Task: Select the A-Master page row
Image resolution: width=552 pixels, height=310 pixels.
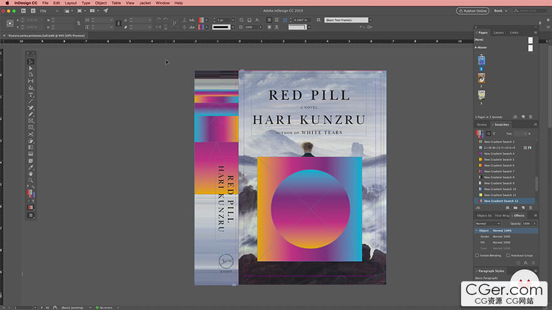Action: click(504, 48)
